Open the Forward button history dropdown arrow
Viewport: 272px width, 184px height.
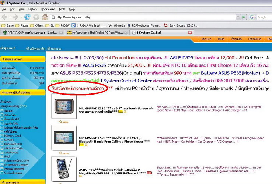click(21, 17)
